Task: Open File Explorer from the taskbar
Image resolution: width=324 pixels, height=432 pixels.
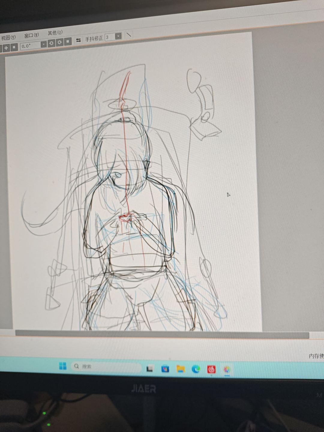Action: point(181,369)
